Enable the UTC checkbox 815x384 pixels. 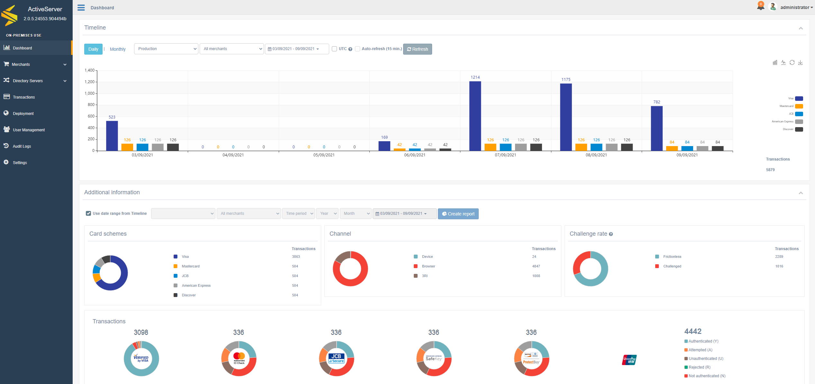coord(334,49)
